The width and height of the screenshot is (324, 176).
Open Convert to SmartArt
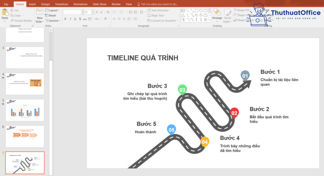click(162, 21)
